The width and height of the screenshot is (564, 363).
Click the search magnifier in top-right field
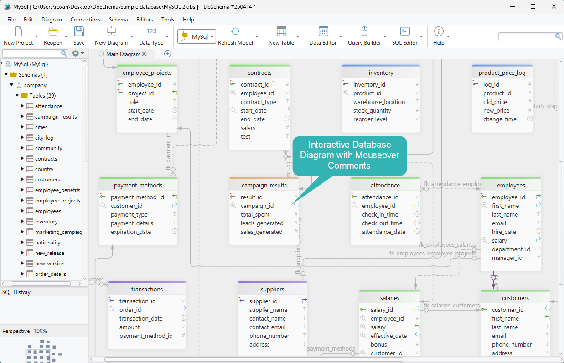tap(558, 36)
